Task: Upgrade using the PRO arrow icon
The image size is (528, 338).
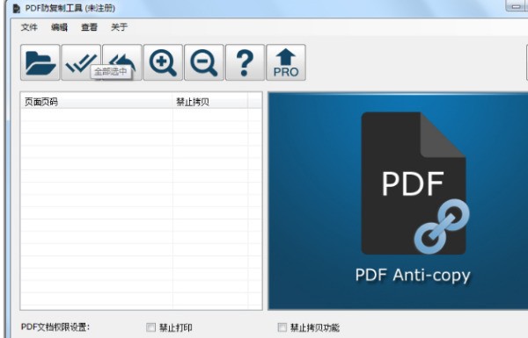Action: coord(286,62)
